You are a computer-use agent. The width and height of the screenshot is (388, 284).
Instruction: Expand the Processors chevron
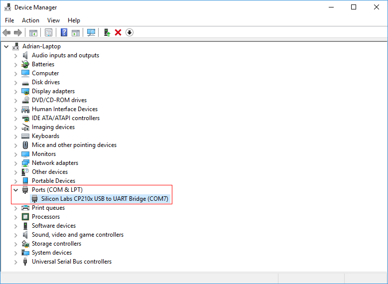[x=15, y=217]
